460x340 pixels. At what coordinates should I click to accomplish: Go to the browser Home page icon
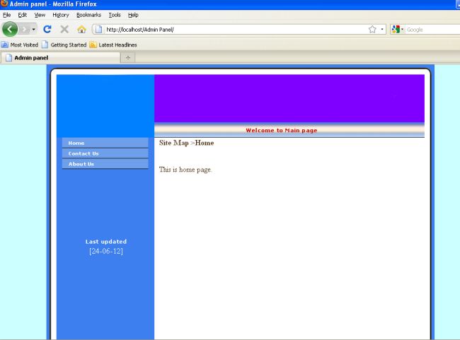click(x=81, y=29)
